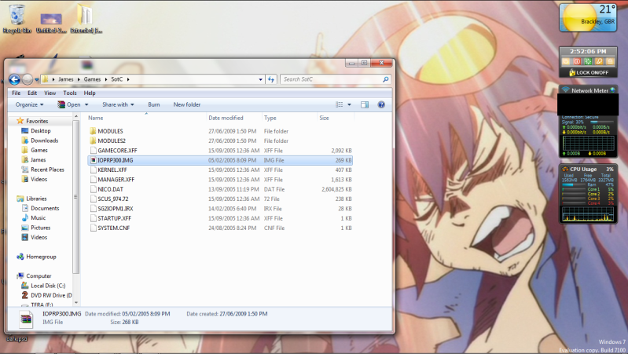Image resolution: width=628 pixels, height=354 pixels.
Task: Expand arrow after SotC in breadcrumb
Action: [x=128, y=79]
